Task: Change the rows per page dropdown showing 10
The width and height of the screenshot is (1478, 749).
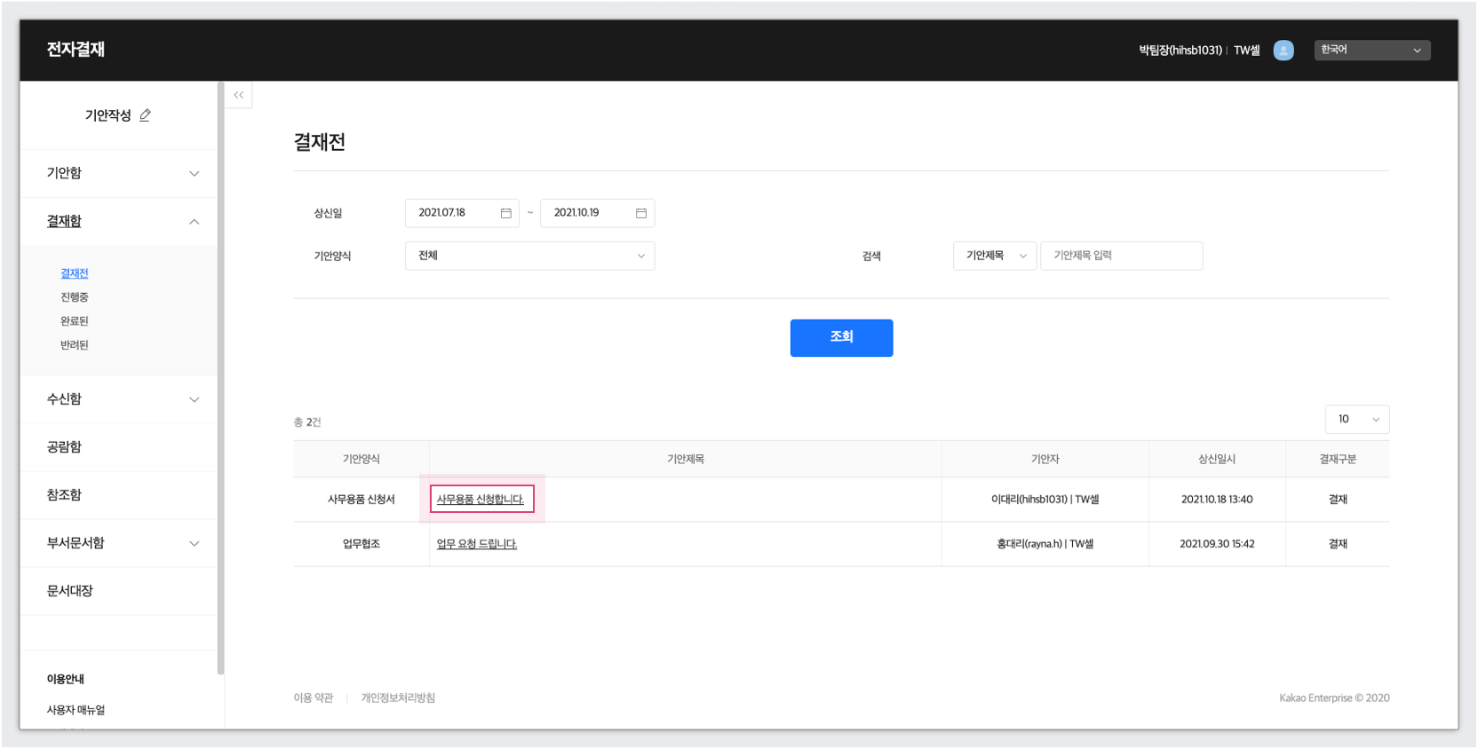Action: (x=1356, y=420)
